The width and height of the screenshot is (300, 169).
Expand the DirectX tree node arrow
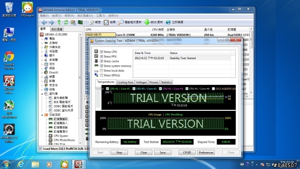tap(42, 72)
